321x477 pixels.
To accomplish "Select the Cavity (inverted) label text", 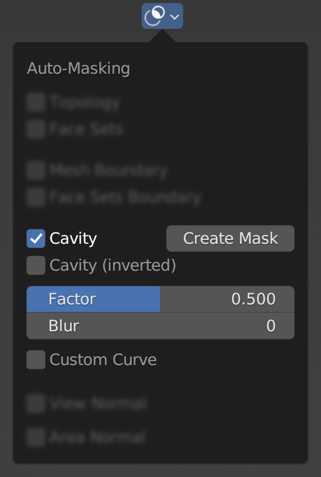I will point(113,265).
